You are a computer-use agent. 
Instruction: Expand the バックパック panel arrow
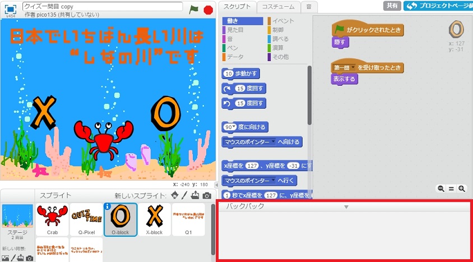(346, 207)
